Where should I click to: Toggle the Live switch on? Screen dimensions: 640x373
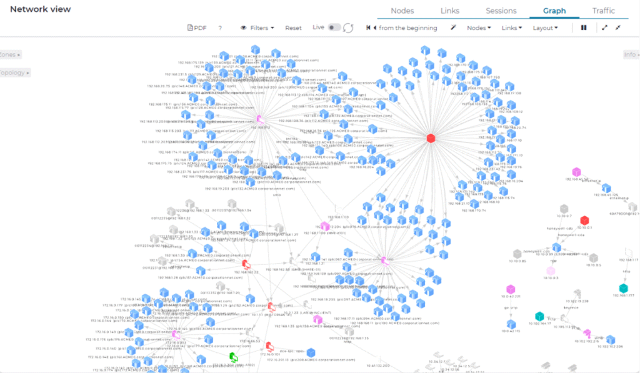pyautogui.click(x=334, y=28)
